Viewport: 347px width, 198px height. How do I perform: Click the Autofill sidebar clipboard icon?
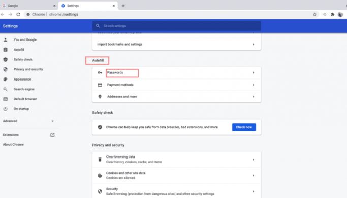[5, 50]
